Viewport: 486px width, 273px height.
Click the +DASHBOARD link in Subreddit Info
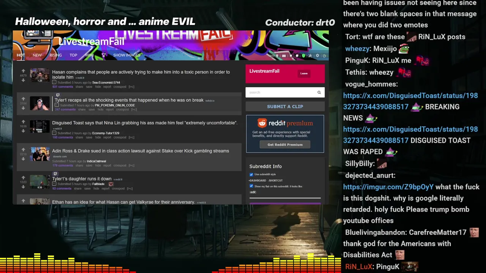pyautogui.click(x=257, y=180)
